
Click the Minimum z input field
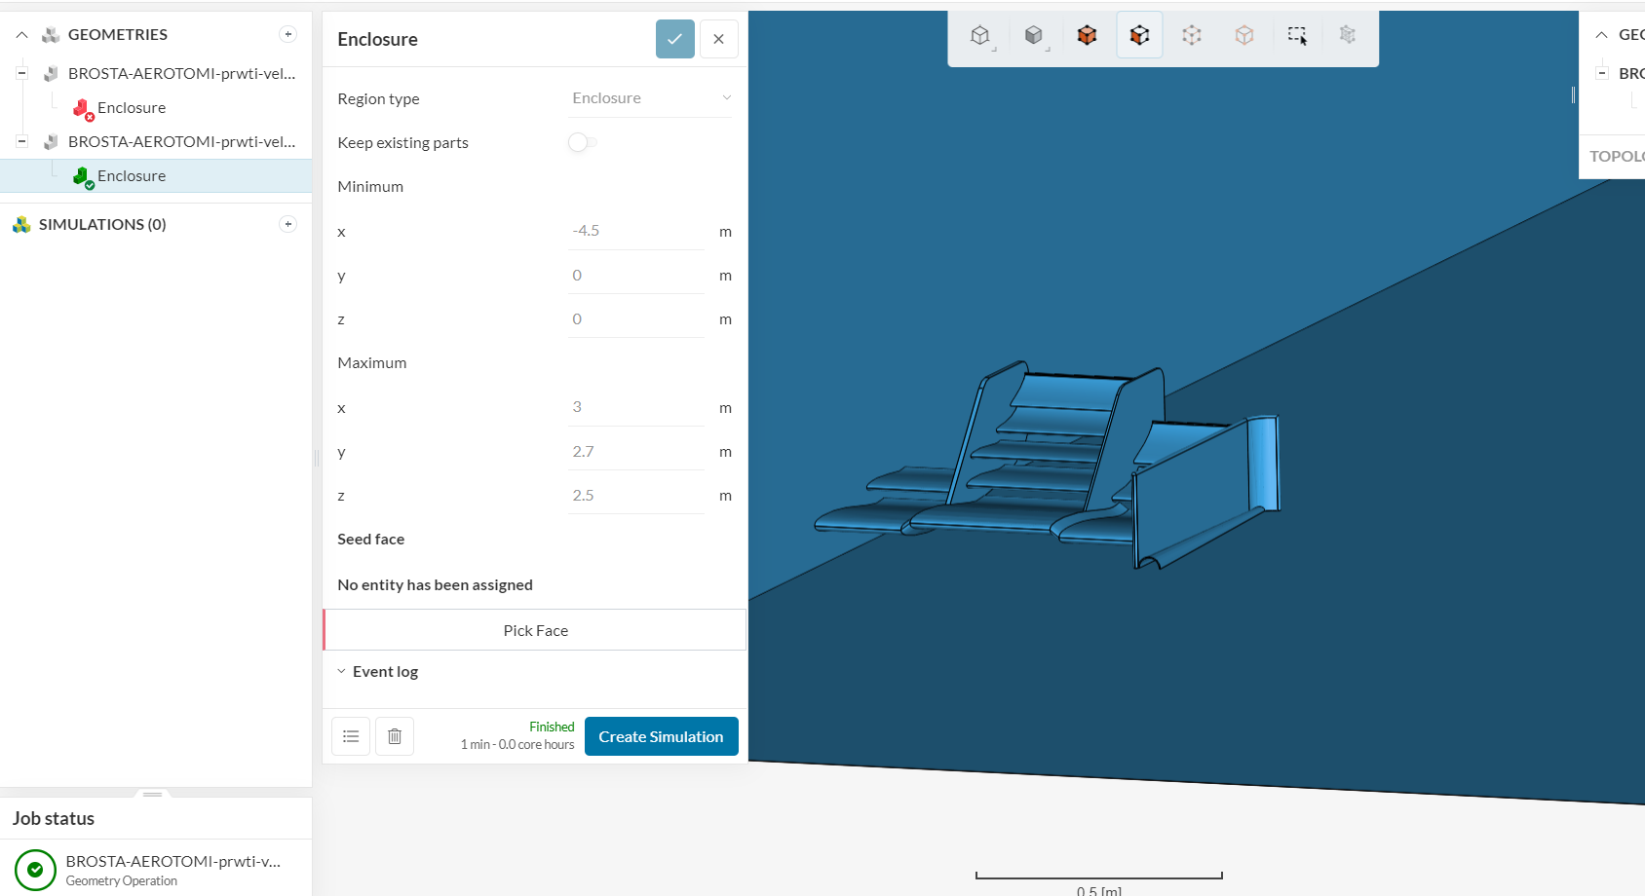point(636,318)
